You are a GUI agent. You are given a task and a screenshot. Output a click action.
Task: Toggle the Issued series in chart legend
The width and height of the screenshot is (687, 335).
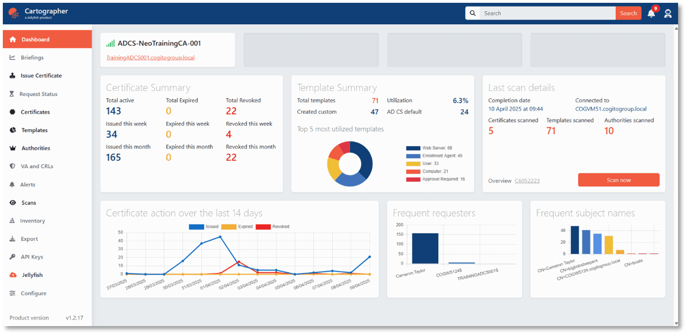click(196, 227)
